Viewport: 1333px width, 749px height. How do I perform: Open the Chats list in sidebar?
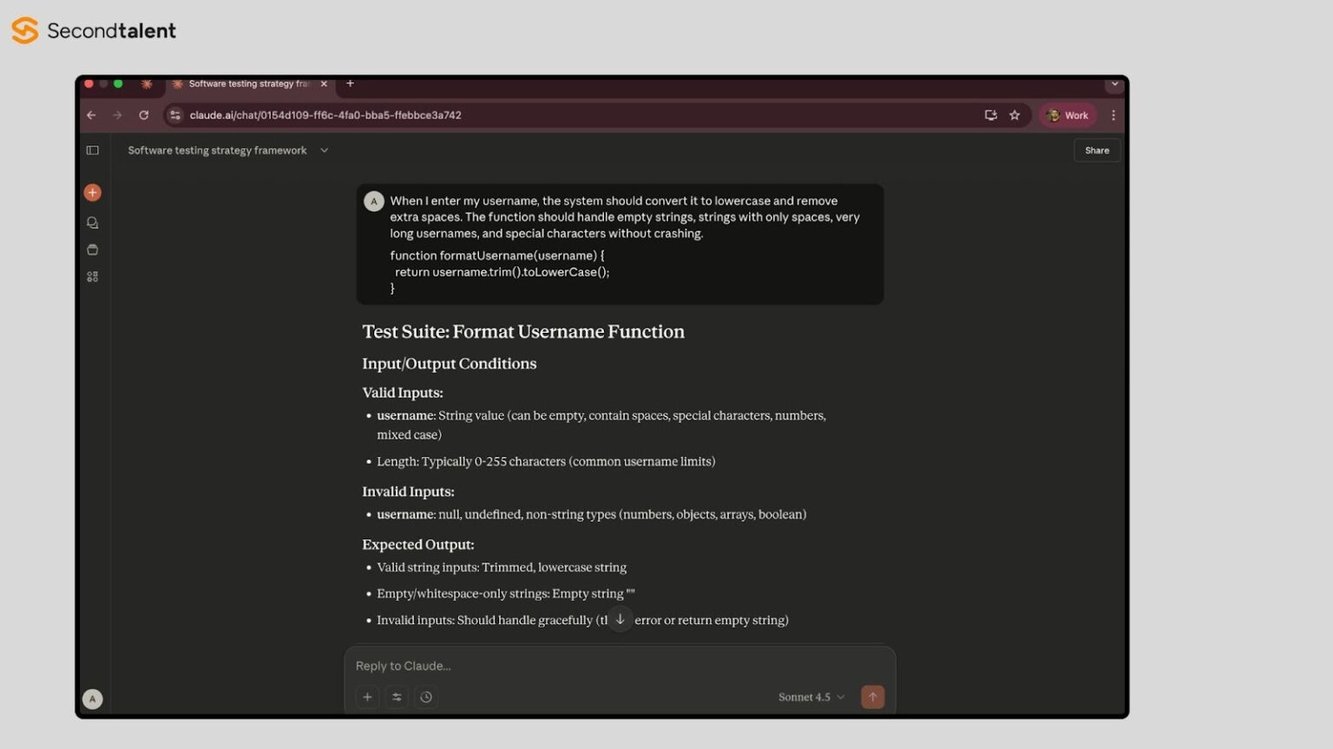(x=93, y=223)
